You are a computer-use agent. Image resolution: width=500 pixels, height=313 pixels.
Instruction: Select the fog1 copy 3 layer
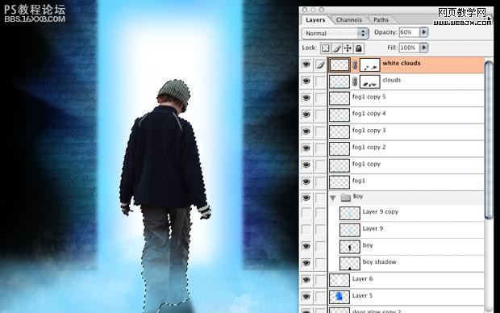[406, 131]
